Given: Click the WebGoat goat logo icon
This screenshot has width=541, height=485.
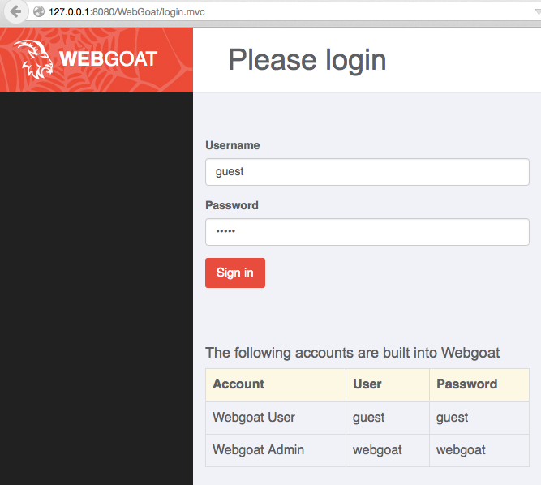Looking at the screenshot, I should (x=33, y=60).
